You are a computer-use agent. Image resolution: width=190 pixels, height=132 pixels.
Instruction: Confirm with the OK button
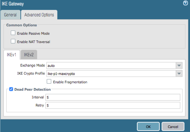coord(148,127)
